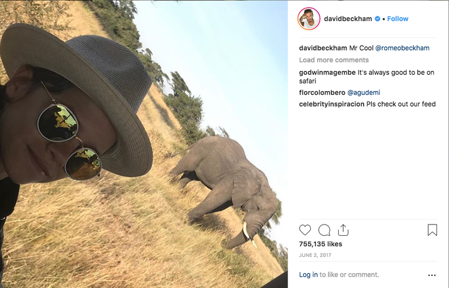The width and height of the screenshot is (449, 288).
Task: Open the @romeobeckham mention
Action: click(x=402, y=48)
